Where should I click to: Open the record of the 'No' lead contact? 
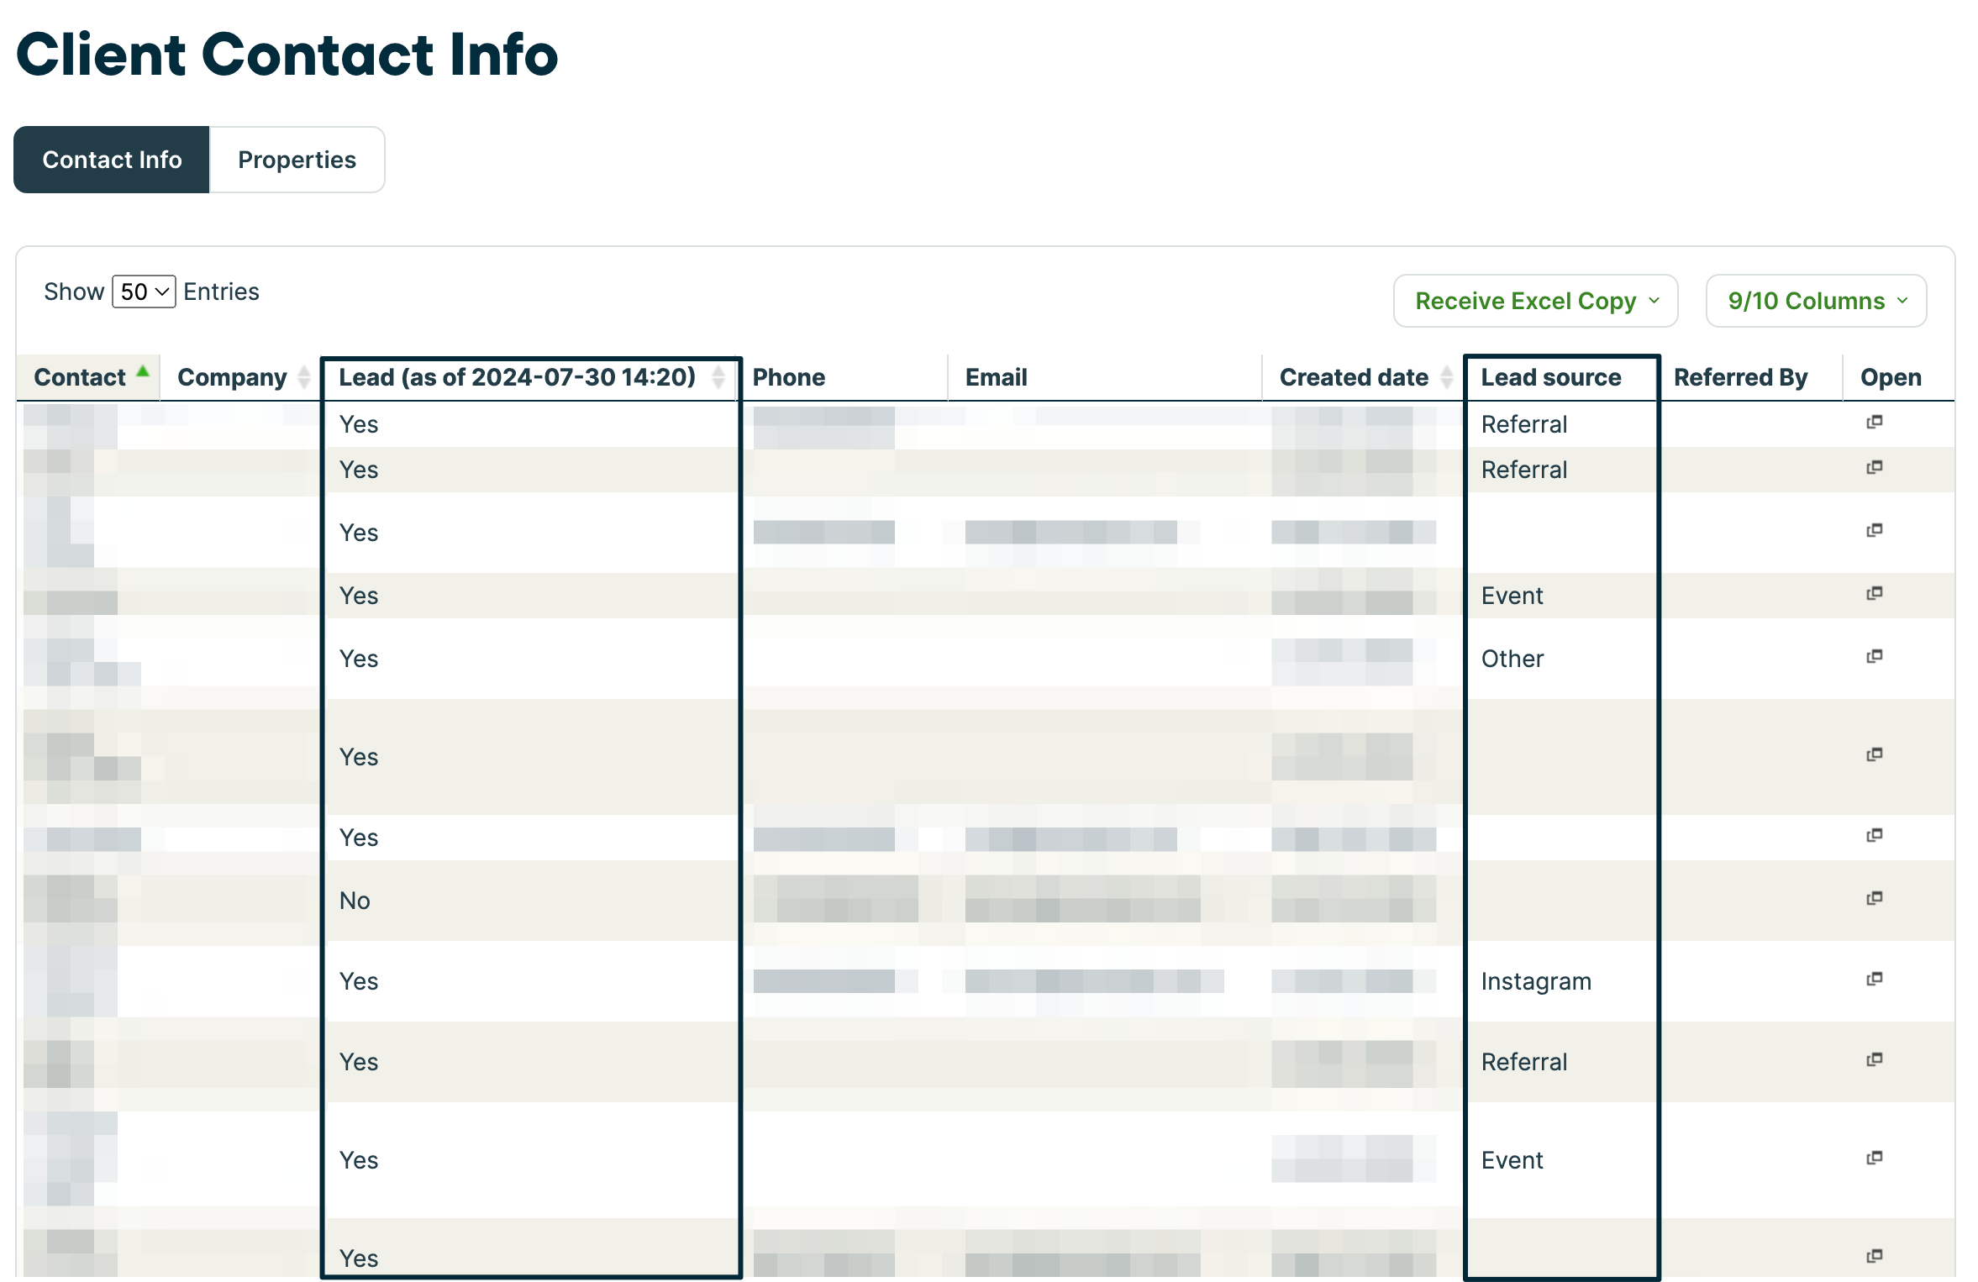(x=1874, y=897)
